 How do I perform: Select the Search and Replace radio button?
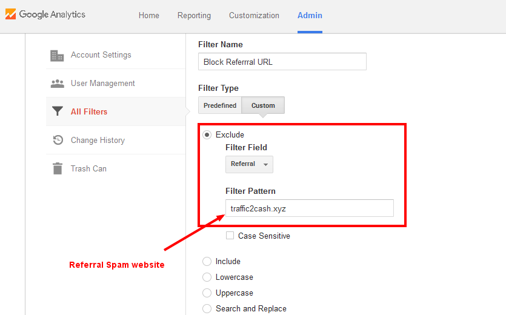click(207, 308)
